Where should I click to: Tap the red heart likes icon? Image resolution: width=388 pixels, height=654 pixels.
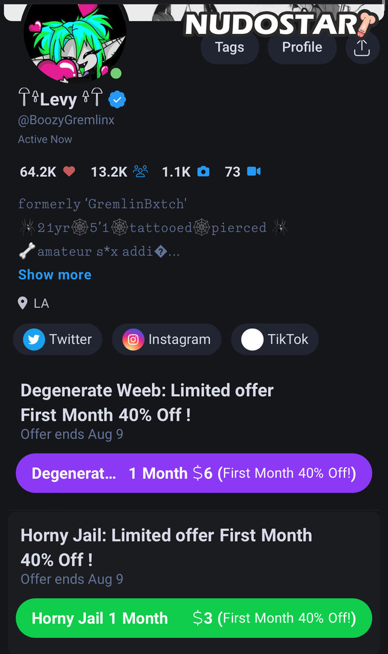click(x=69, y=172)
